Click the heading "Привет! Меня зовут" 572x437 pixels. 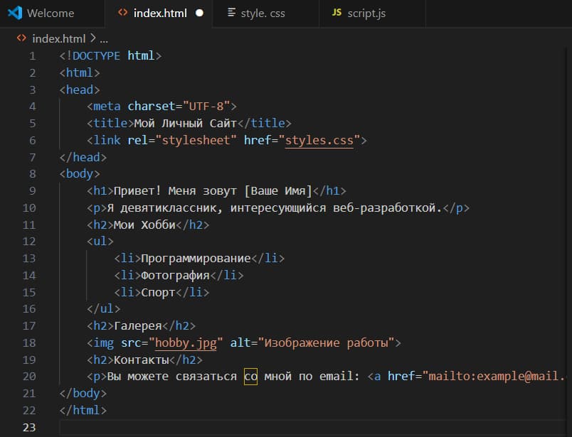pyautogui.click(x=175, y=190)
